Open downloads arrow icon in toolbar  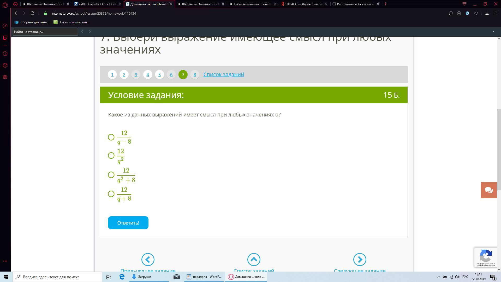[x=487, y=13]
